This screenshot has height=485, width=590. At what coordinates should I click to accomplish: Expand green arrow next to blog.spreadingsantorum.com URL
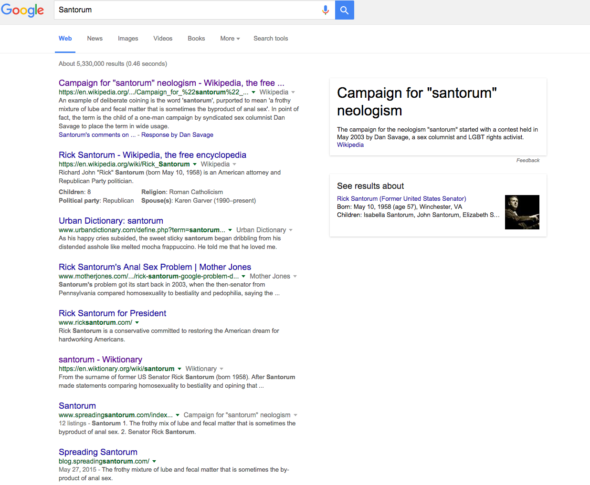pyautogui.click(x=154, y=462)
